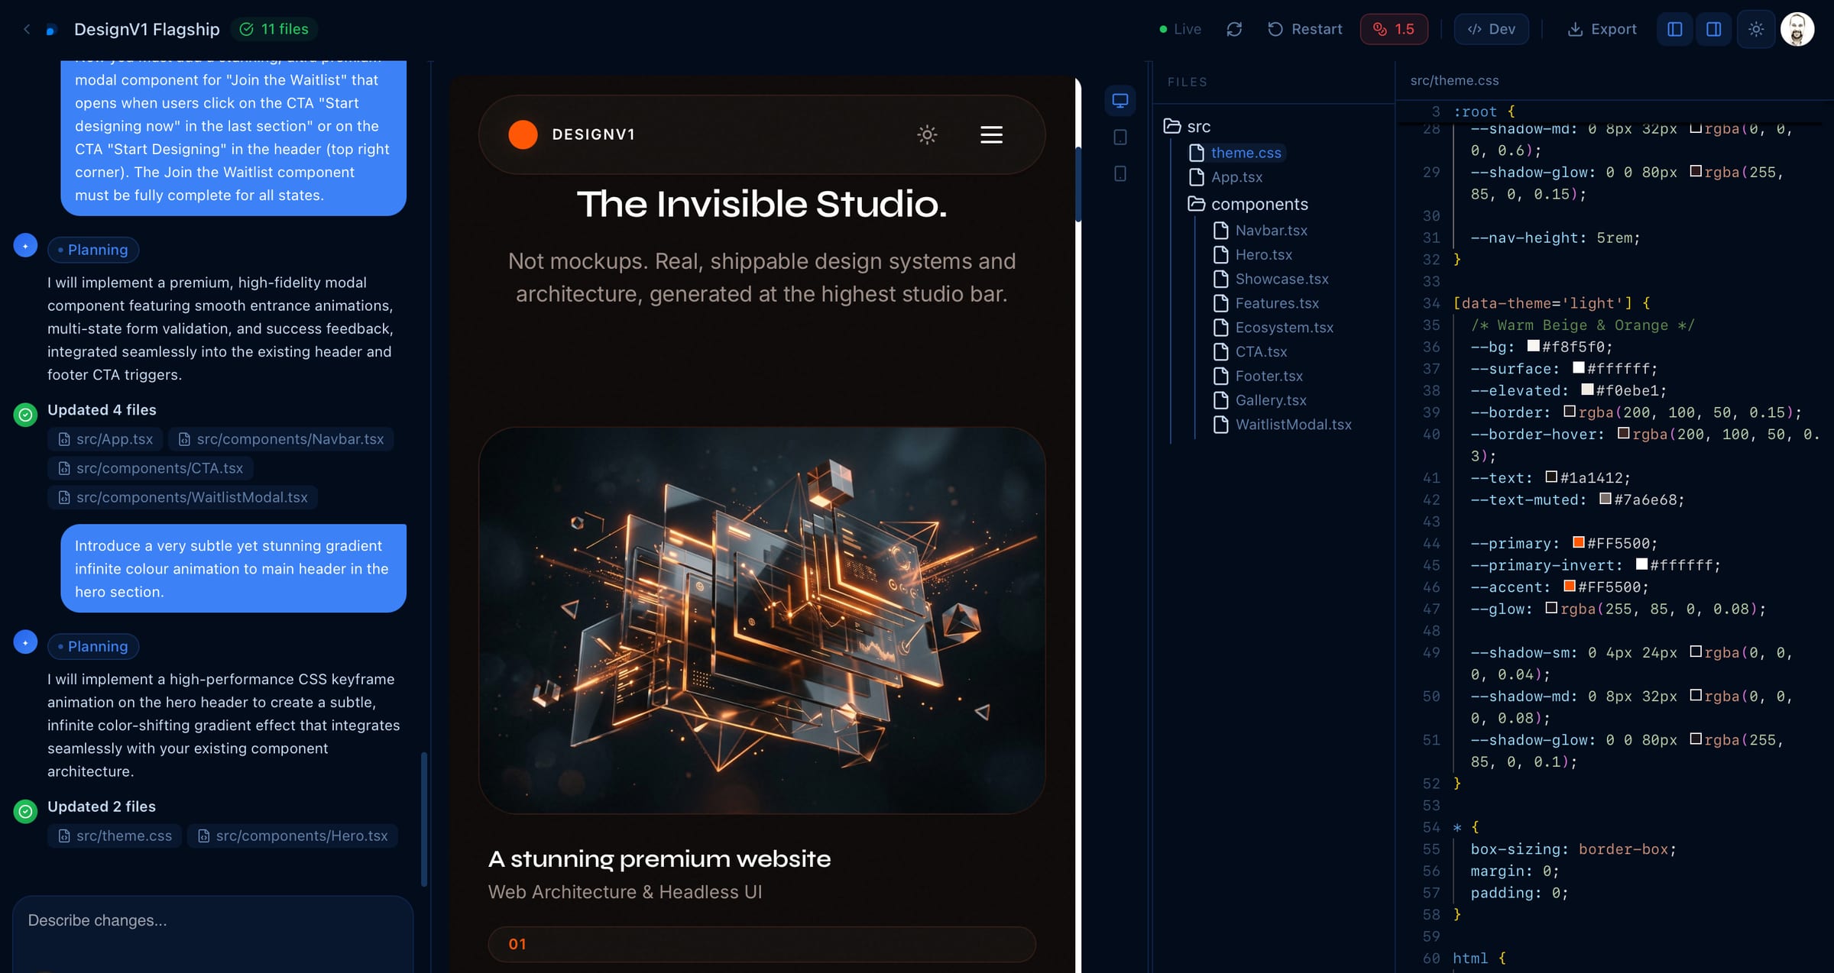Click the Waitlist modal request chat message
This screenshot has height=973, width=1834.
click(x=233, y=137)
